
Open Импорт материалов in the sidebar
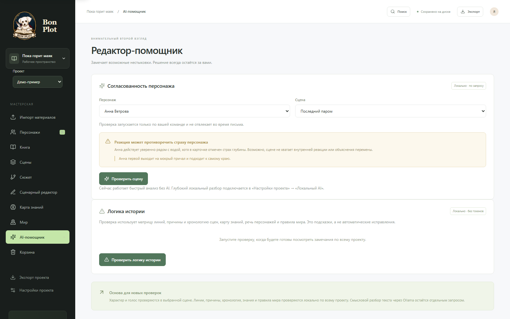click(38, 117)
